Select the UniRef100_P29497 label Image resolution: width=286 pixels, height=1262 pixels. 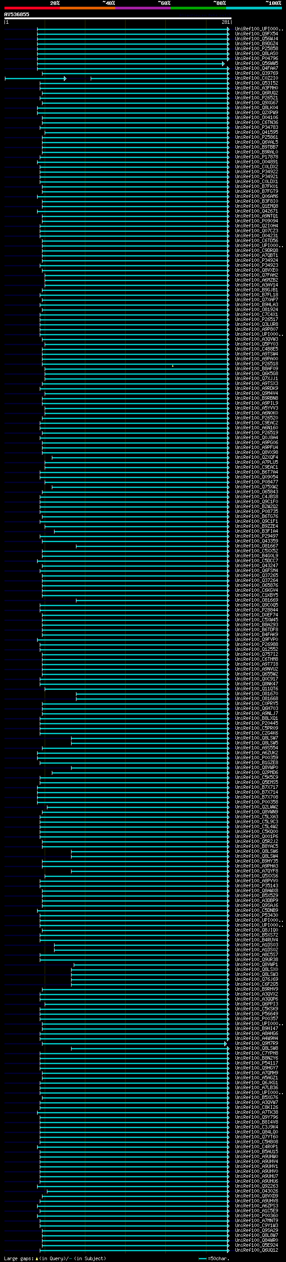point(257,536)
